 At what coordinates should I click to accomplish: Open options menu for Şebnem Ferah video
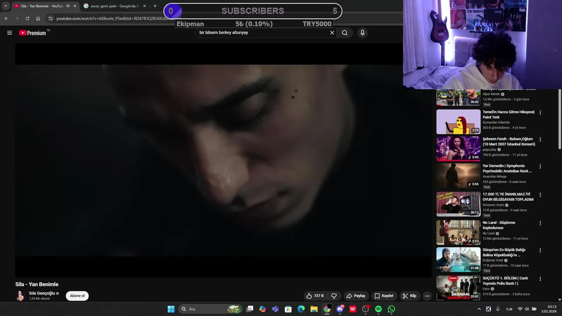coord(540,140)
